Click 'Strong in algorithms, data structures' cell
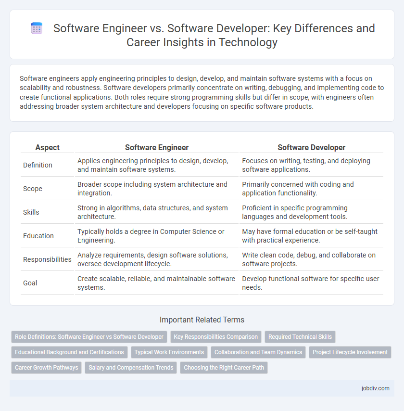This screenshot has height=411, width=404. click(157, 212)
